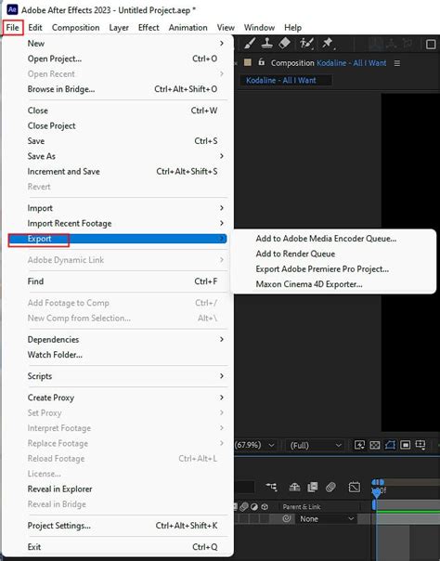The image size is (440, 561).
Task: Toggle transparency grid in viewer
Action: (x=375, y=445)
